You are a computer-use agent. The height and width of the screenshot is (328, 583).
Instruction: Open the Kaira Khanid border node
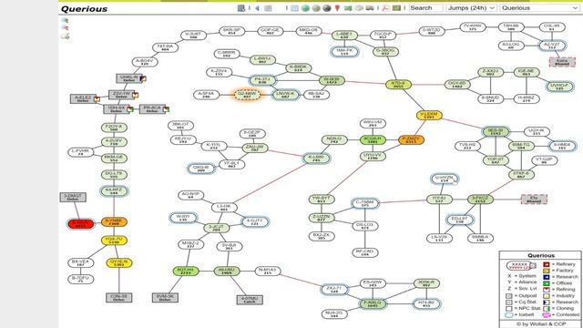point(562,62)
